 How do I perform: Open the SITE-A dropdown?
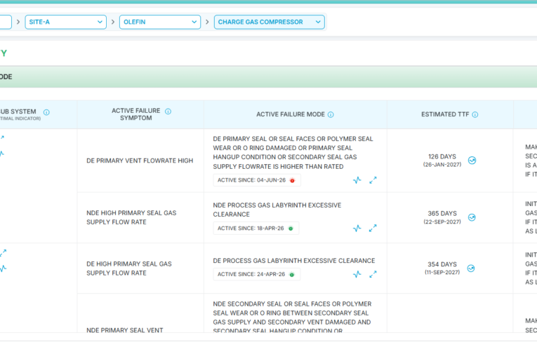point(65,22)
